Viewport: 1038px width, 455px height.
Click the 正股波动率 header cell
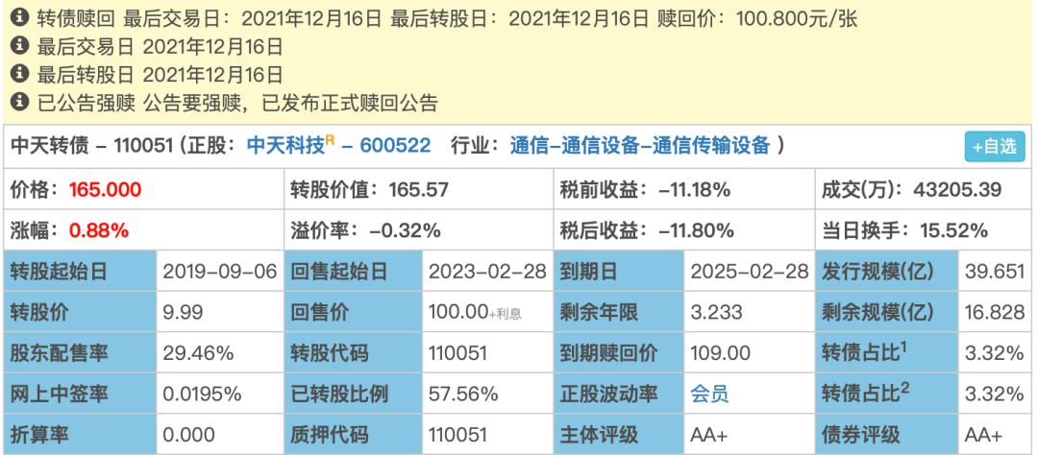tap(618, 395)
